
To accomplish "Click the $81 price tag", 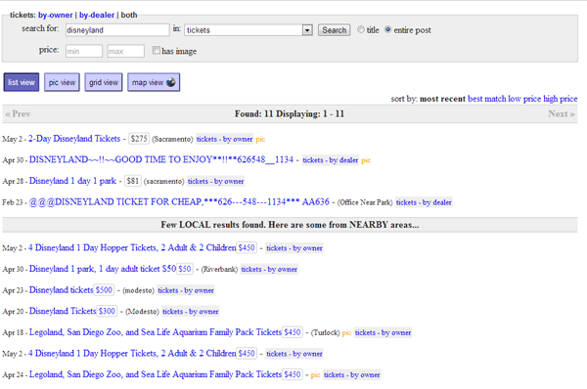I will click(132, 181).
